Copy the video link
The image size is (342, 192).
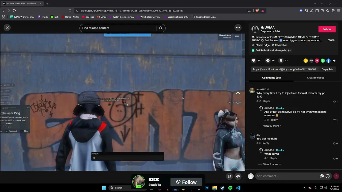327,69
